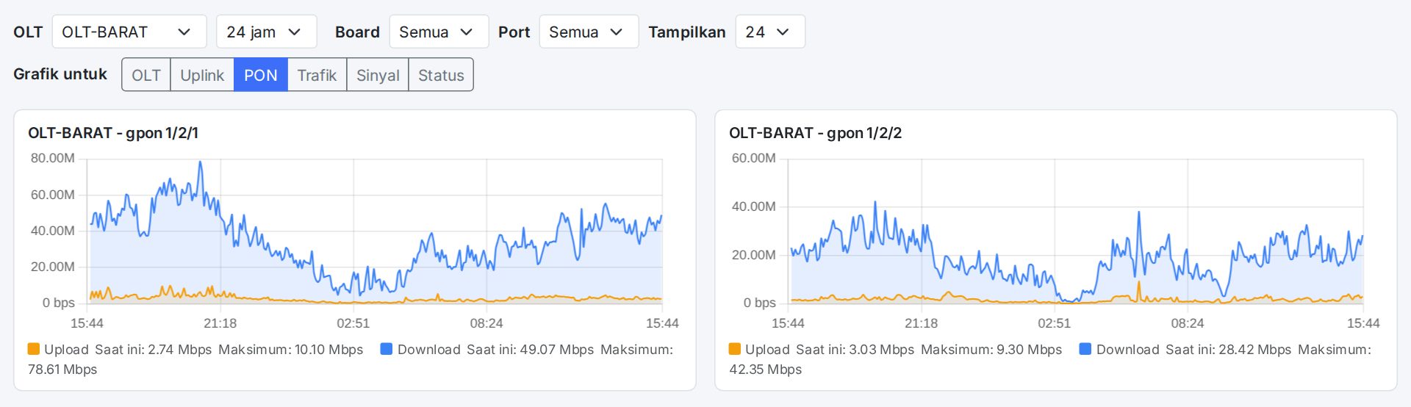Click the 21:18 time label in gpon 1/2/2
The width and height of the screenshot is (1411, 407).
(922, 323)
